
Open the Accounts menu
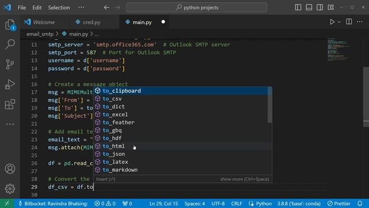10,169
